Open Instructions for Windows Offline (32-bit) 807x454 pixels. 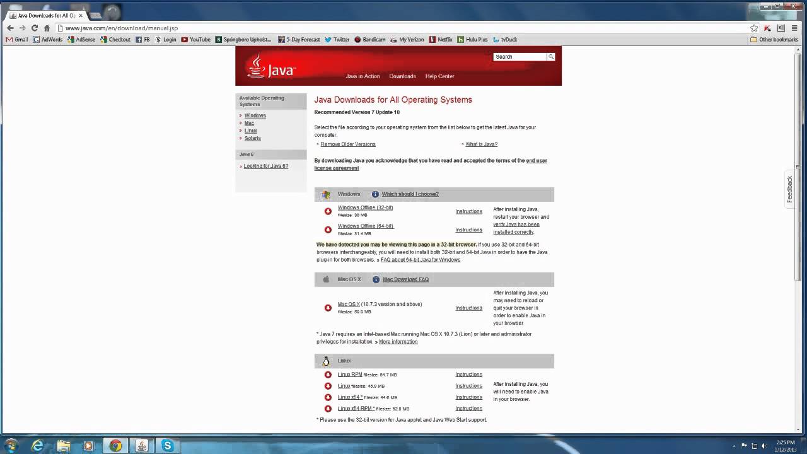point(468,211)
